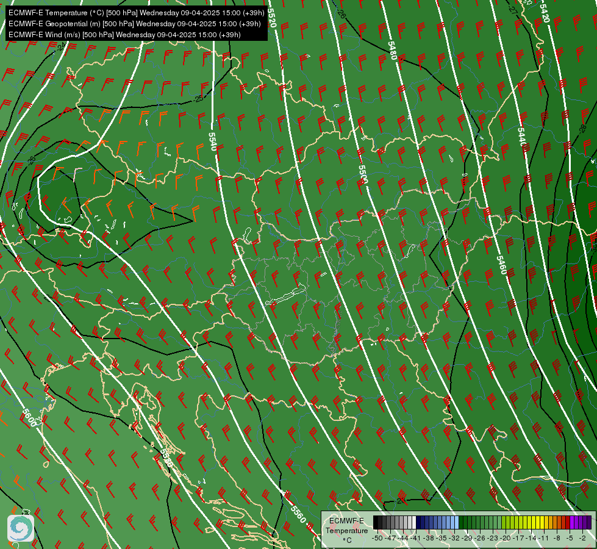Click the 5520 geopotential contour label
Image resolution: width=597 pixels, height=549 pixels.
click(271, 18)
